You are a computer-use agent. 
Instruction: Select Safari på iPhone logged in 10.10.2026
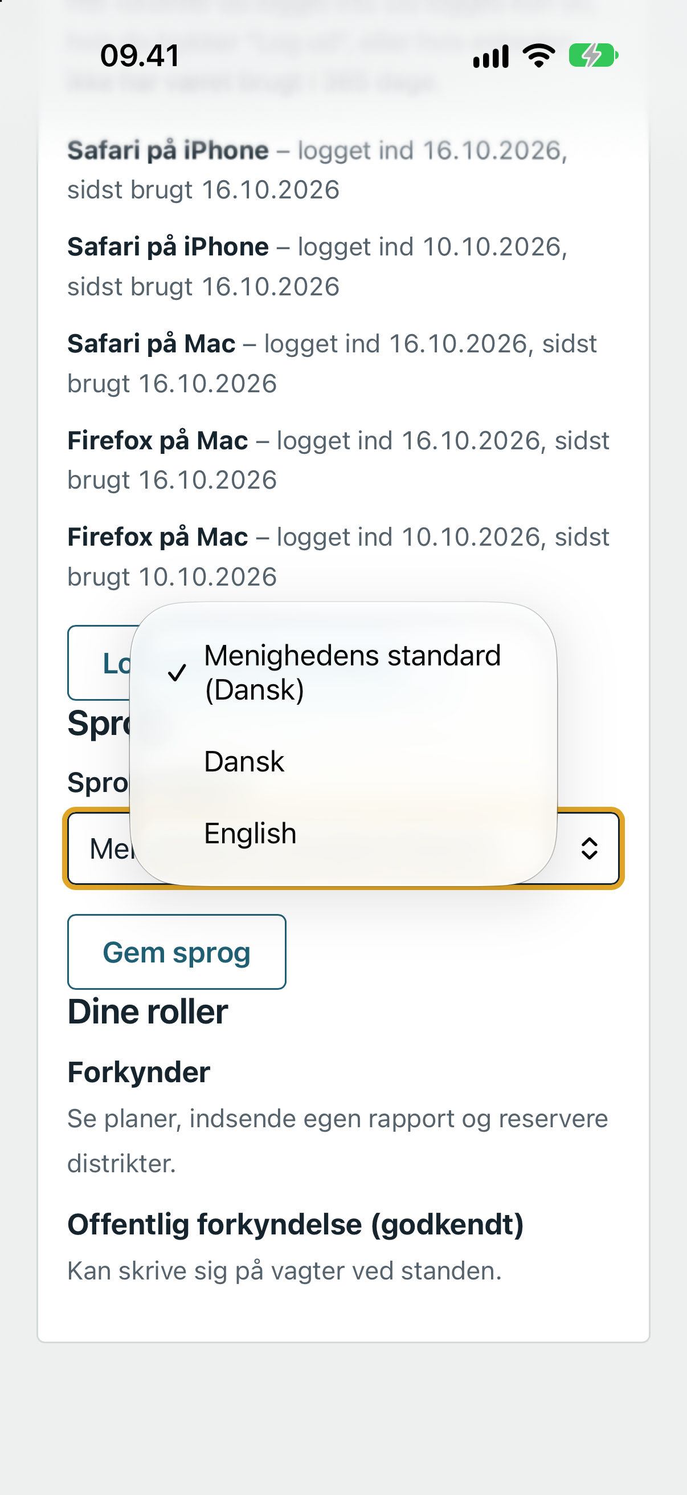(x=317, y=266)
